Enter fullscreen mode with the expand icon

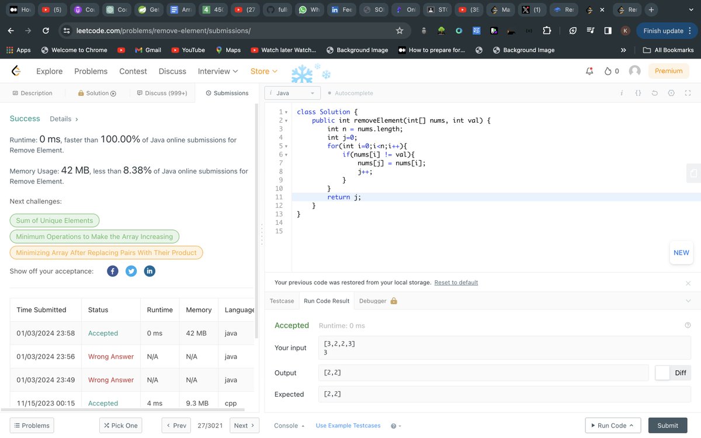[x=688, y=93]
